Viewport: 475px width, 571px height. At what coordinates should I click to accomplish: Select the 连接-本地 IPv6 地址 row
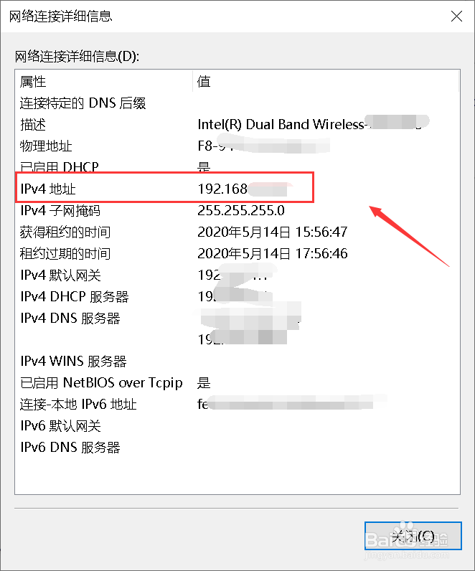[x=237, y=404]
